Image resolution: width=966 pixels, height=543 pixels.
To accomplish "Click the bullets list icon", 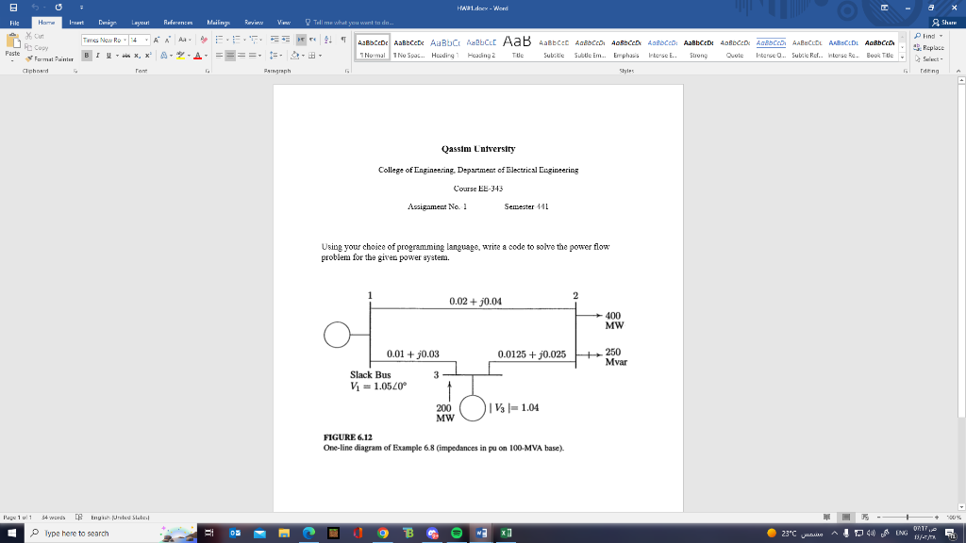I will [x=221, y=40].
